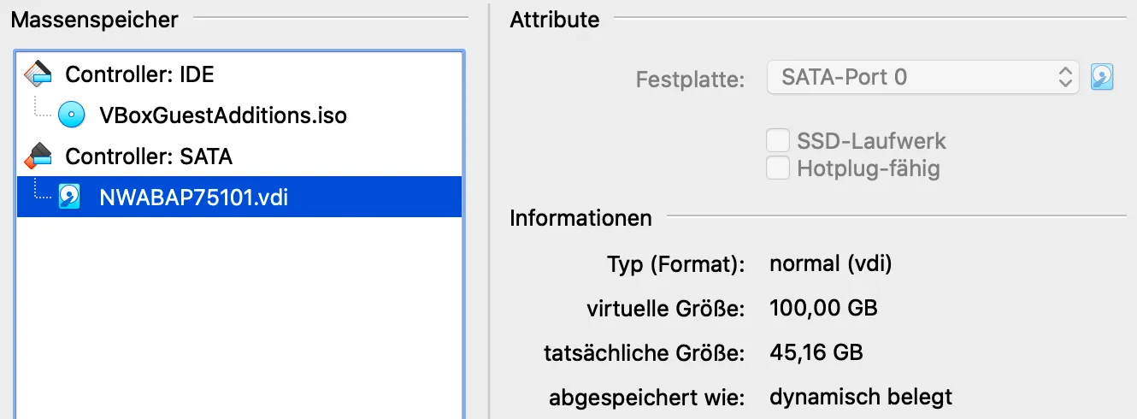Click the hard disk icon beside NWABAP75101.vdi
This screenshot has width=1137, height=419.
70,198
